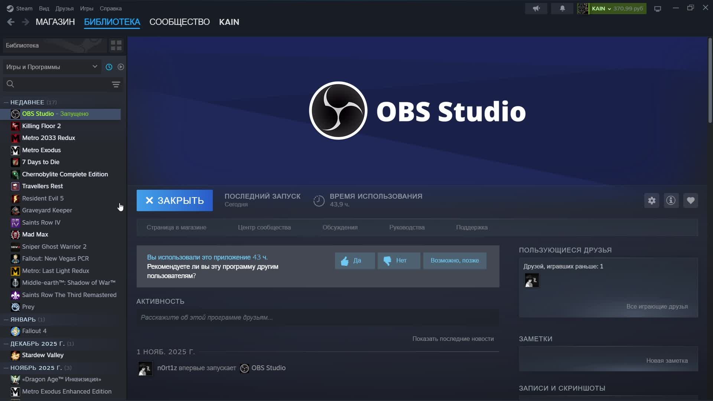Open Игры и Программы dropdown
This screenshot has height=401, width=713.
(x=52, y=67)
